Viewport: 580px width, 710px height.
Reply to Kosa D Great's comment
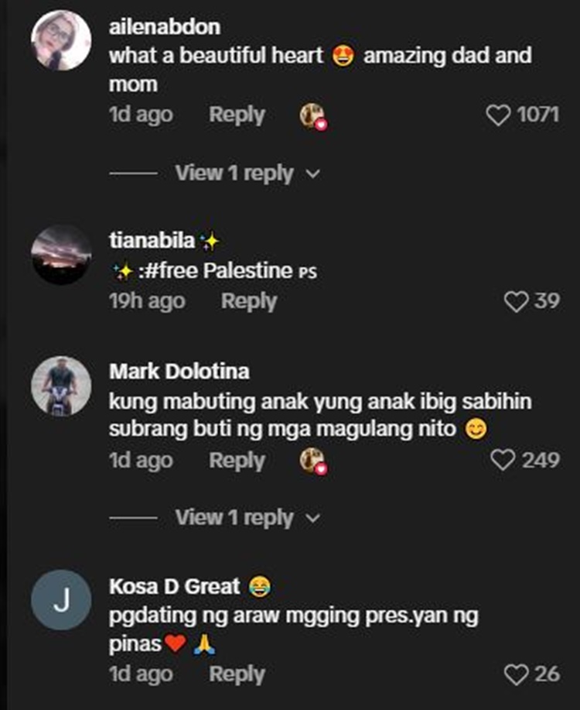coord(237,674)
